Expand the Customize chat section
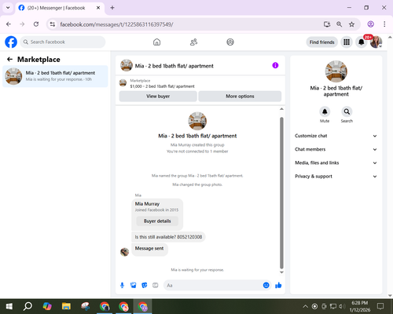The height and width of the screenshot is (314, 393). click(336, 136)
